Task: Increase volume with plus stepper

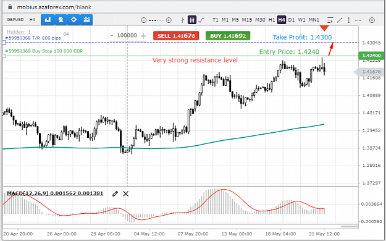Action: [x=143, y=36]
